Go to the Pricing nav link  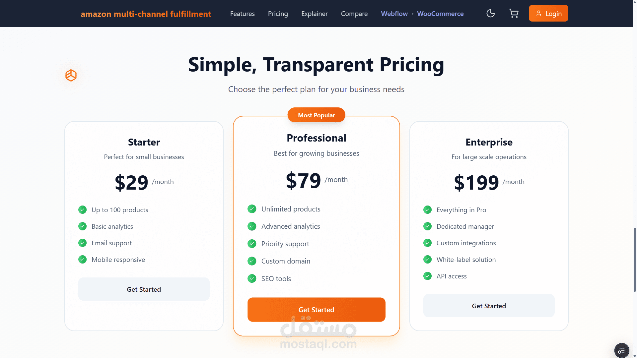(278, 14)
